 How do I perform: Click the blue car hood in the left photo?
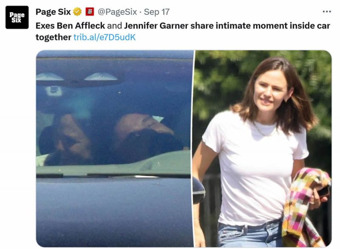tap(115, 212)
